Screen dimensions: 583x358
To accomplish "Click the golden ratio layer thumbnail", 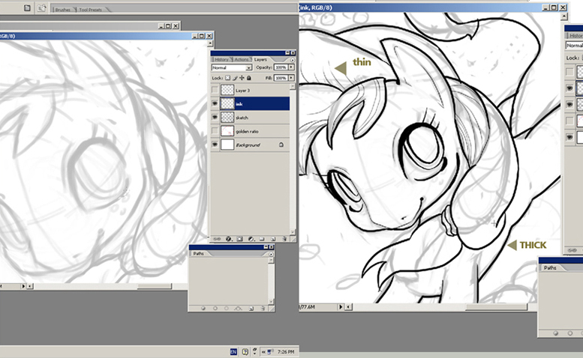I will (227, 131).
